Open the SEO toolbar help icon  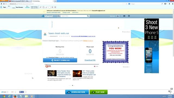tap(55, 7)
